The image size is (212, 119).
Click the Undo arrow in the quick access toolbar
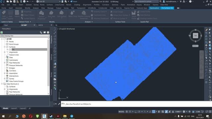point(28,1)
